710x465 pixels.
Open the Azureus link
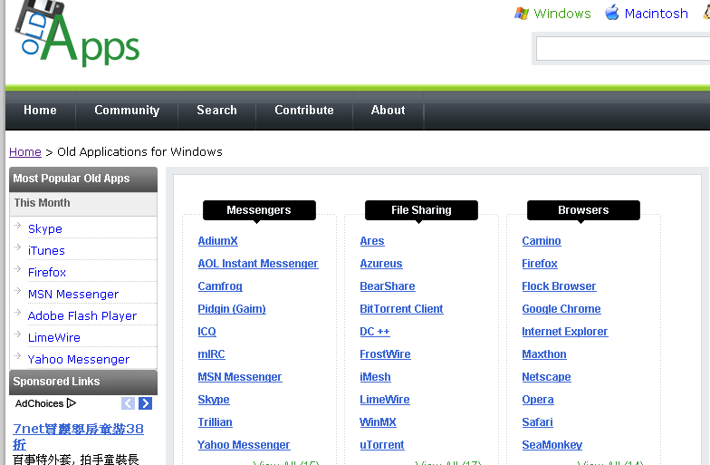(381, 264)
